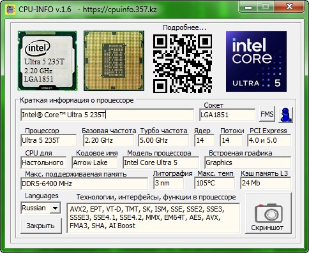Click the technologies list text box
The height and width of the screenshot is (253, 309).
pyautogui.click(x=153, y=218)
